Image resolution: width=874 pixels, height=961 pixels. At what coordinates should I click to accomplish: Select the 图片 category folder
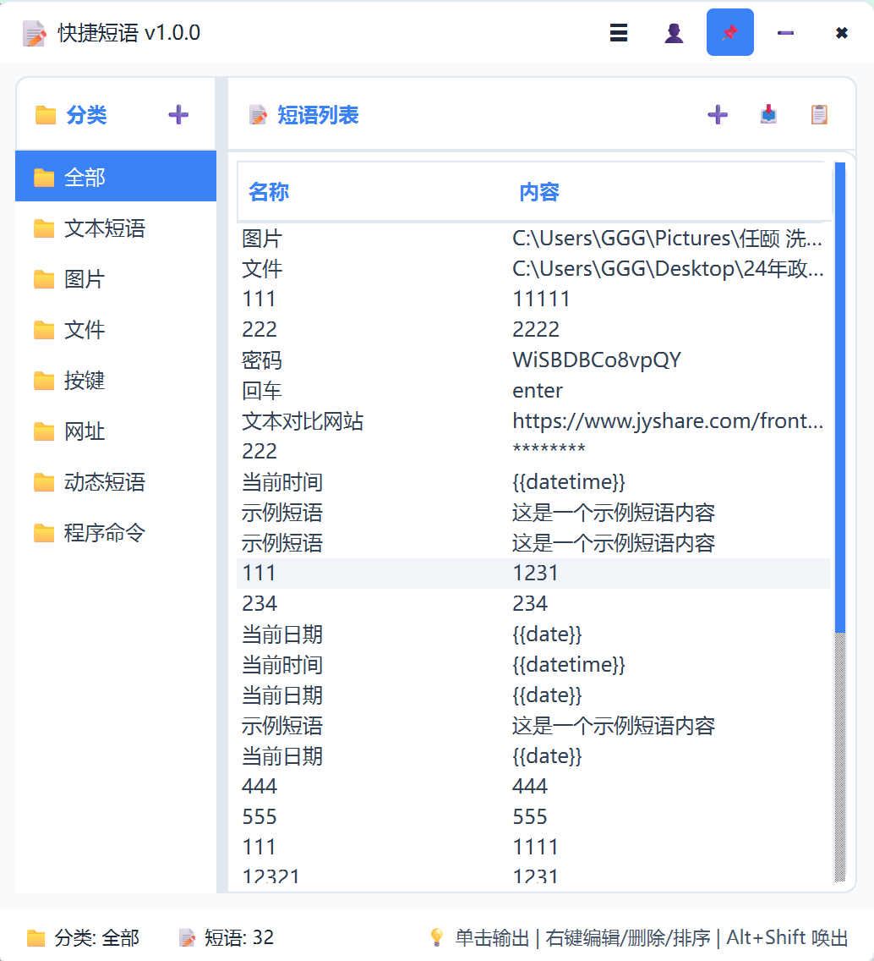click(x=116, y=279)
